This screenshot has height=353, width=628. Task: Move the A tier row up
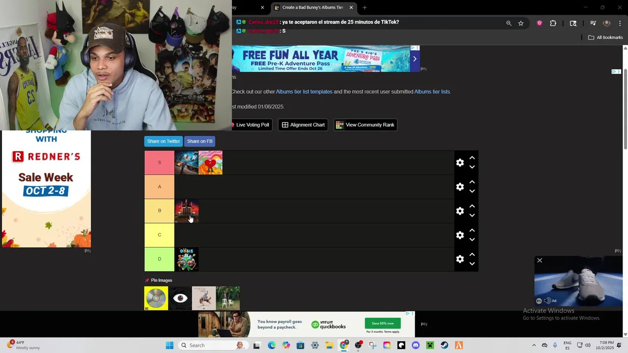(472, 182)
